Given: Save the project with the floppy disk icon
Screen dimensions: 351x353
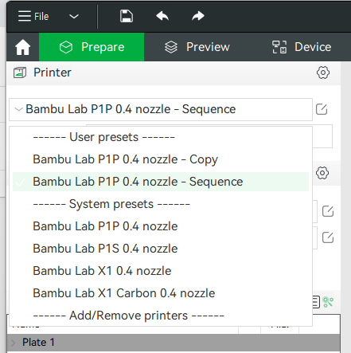Looking at the screenshot, I should point(127,16).
